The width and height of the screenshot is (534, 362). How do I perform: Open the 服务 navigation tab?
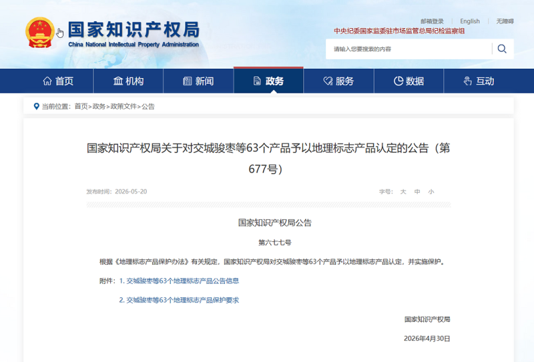coord(339,81)
